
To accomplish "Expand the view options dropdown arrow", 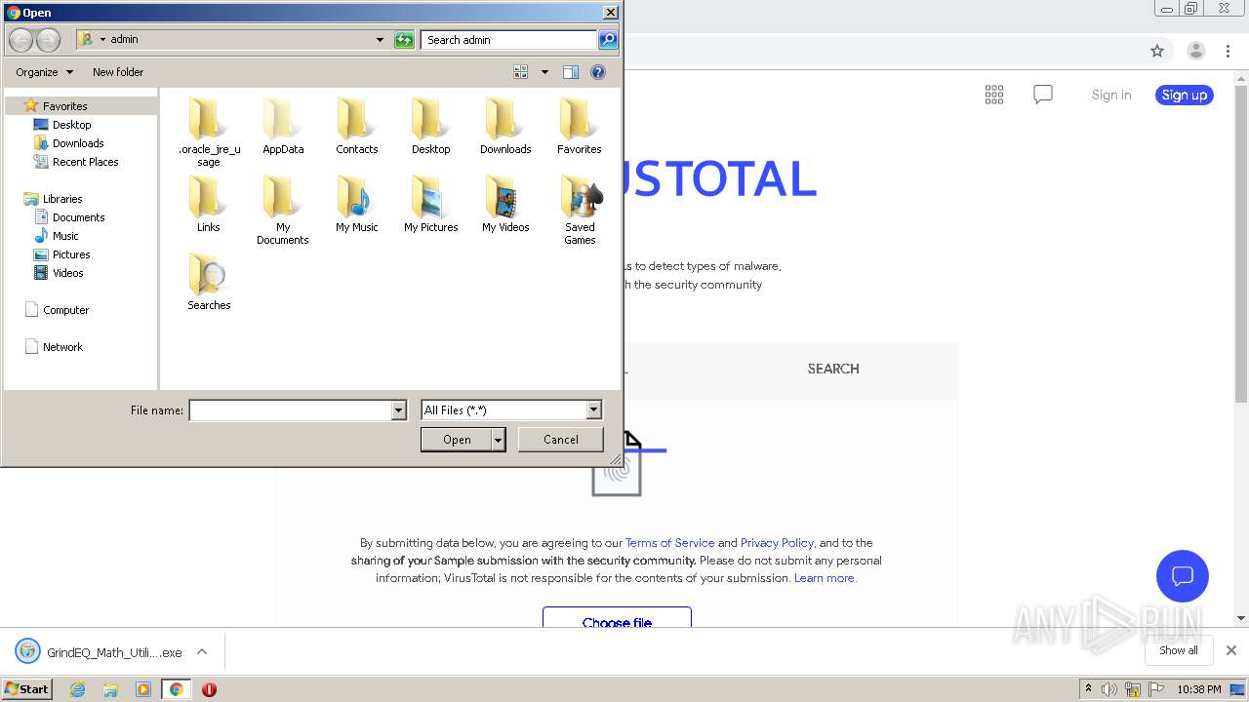I will pos(544,72).
